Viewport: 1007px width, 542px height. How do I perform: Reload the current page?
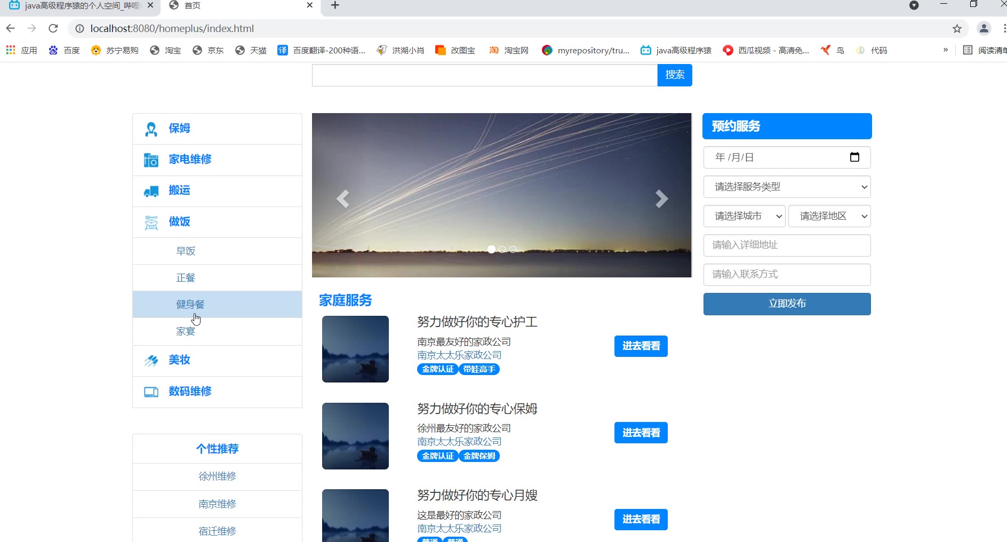pos(53,28)
